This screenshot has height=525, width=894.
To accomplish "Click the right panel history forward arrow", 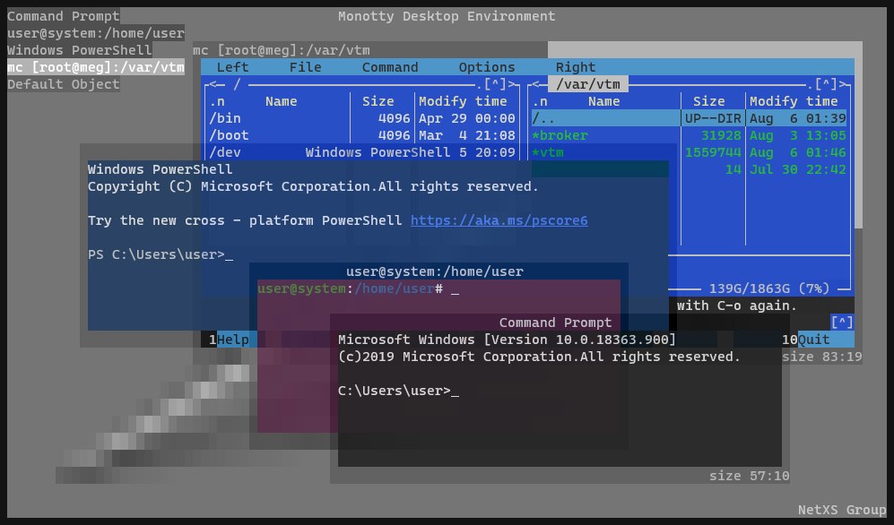I will (x=844, y=84).
